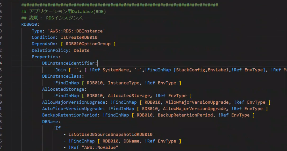Screen dimensions: 287x151
Task: Place cursor at 'DBInstanceIdentifier:' key
Action: [70, 63]
